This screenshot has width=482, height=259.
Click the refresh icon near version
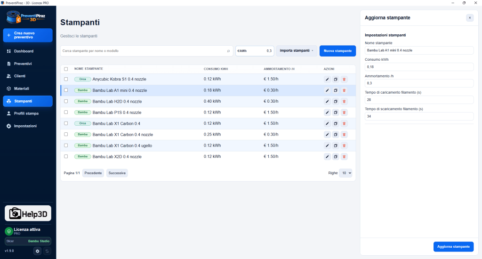coord(47,251)
